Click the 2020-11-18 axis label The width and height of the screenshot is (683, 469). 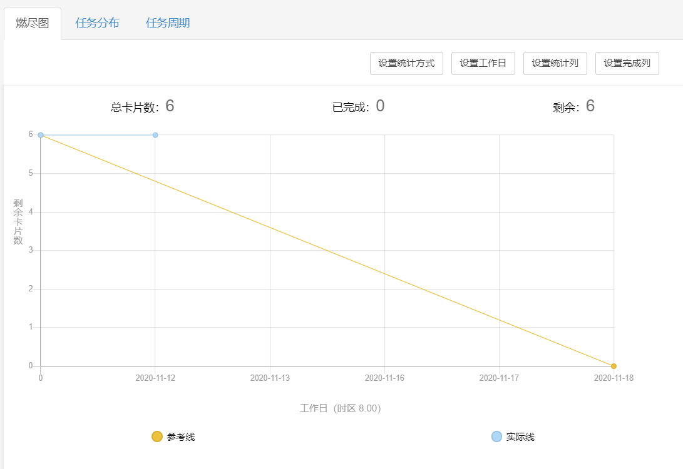[614, 378]
